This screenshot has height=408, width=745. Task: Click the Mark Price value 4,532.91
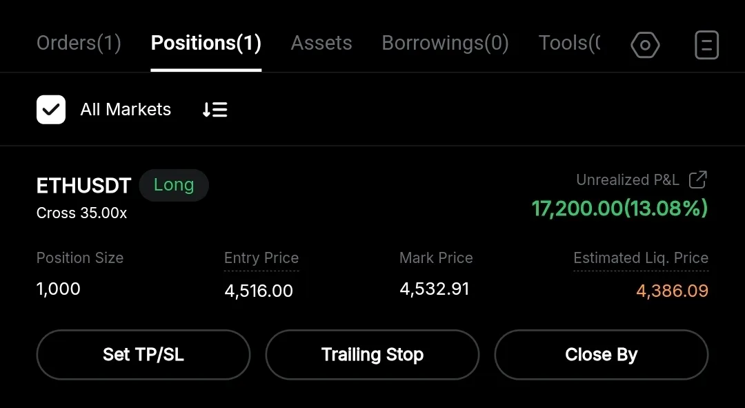435,289
